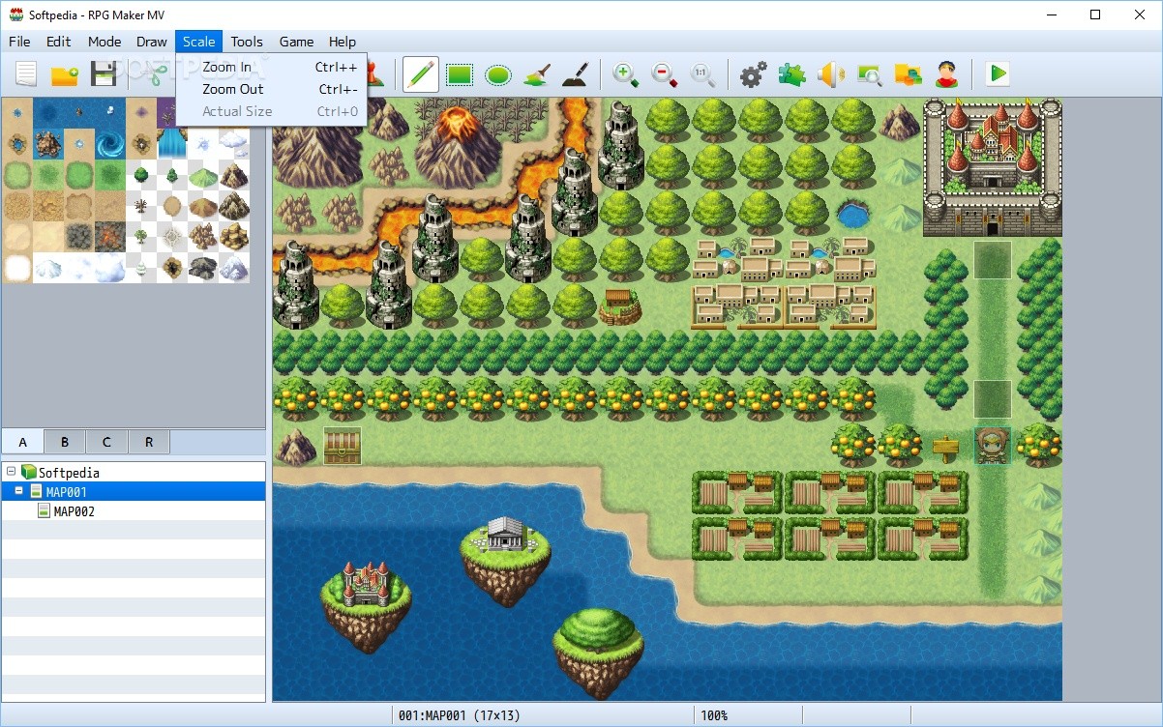Pick the bare dead tree tile
The image size is (1163, 727).
pos(141,206)
